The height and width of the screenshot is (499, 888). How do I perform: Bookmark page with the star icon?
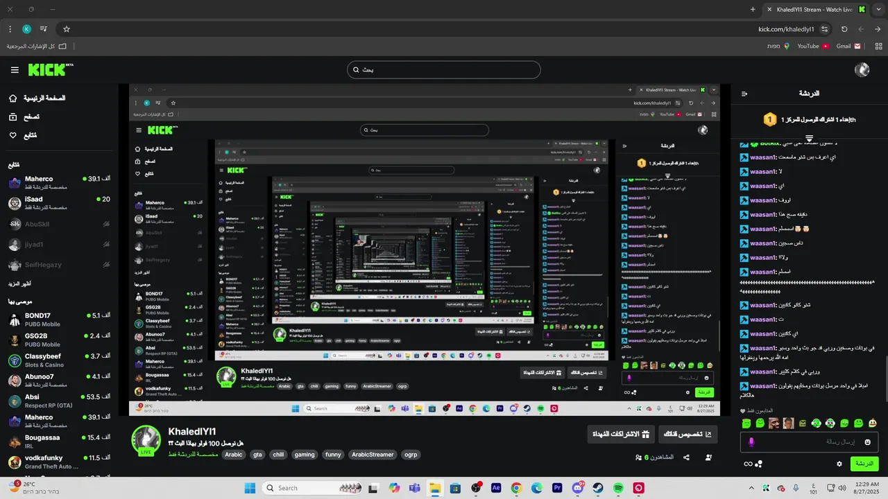(67, 29)
